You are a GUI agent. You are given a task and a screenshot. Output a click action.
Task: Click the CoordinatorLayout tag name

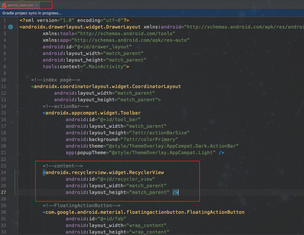(x=107, y=87)
